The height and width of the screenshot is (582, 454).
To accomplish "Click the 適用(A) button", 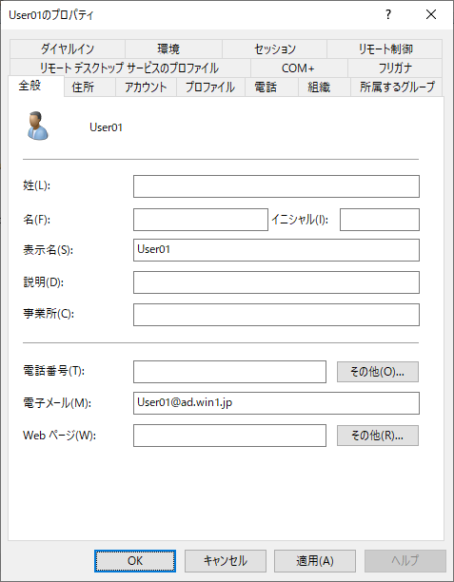I will pyautogui.click(x=315, y=561).
